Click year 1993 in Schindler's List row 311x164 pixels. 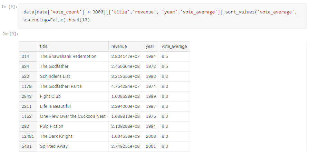point(151,76)
